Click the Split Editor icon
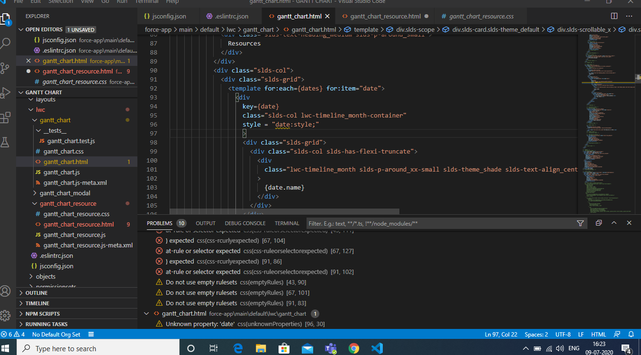Viewport: 641px width, 355px height. (614, 16)
